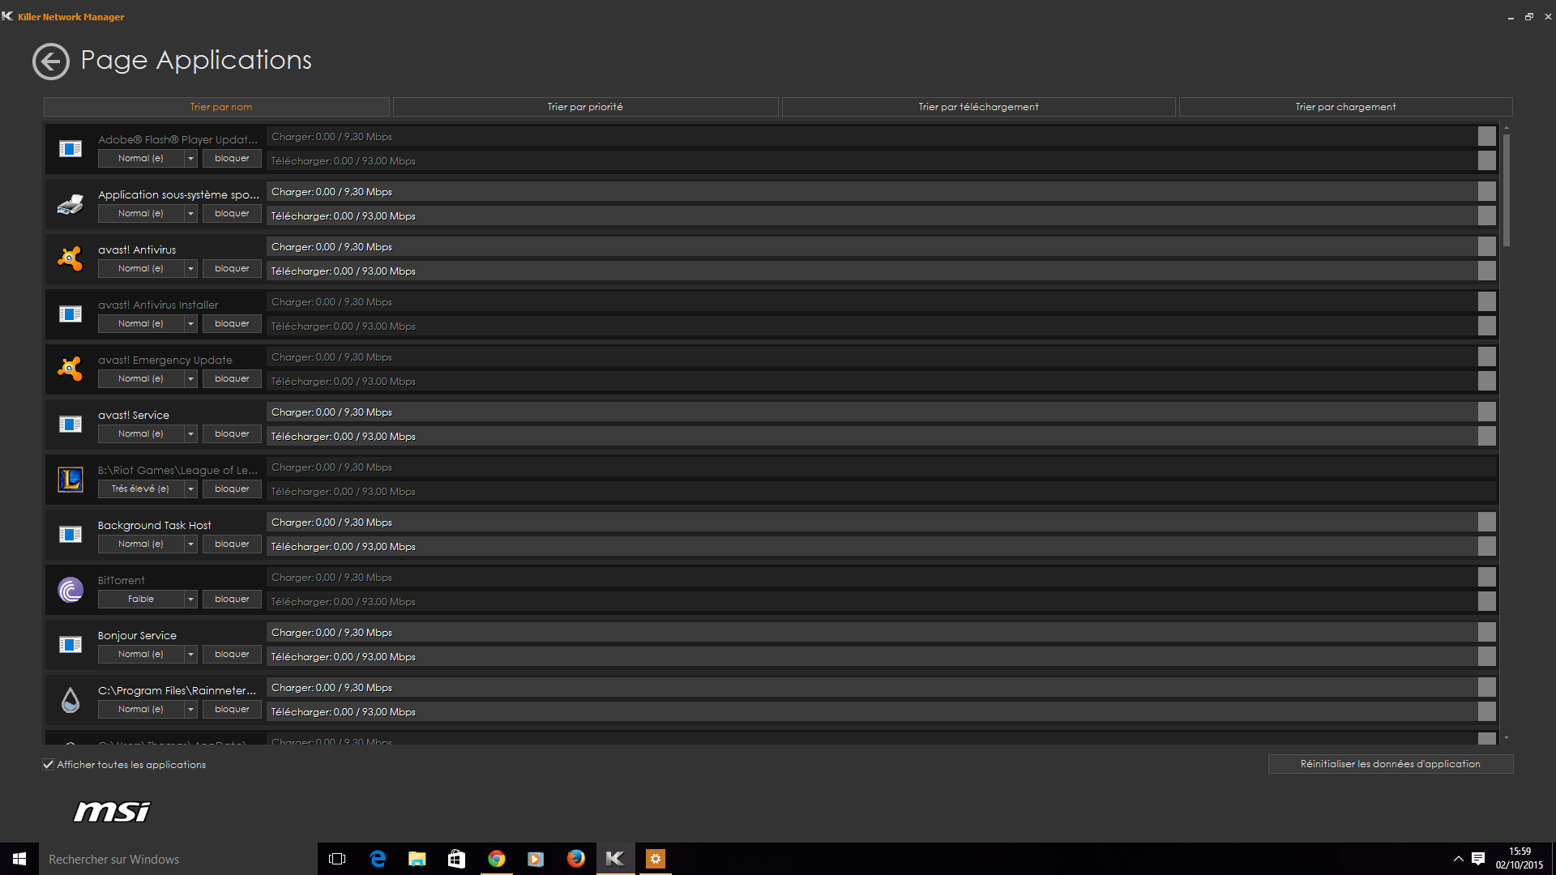1556x875 pixels.
Task: Click the back arrow icon
Action: pos(51,62)
